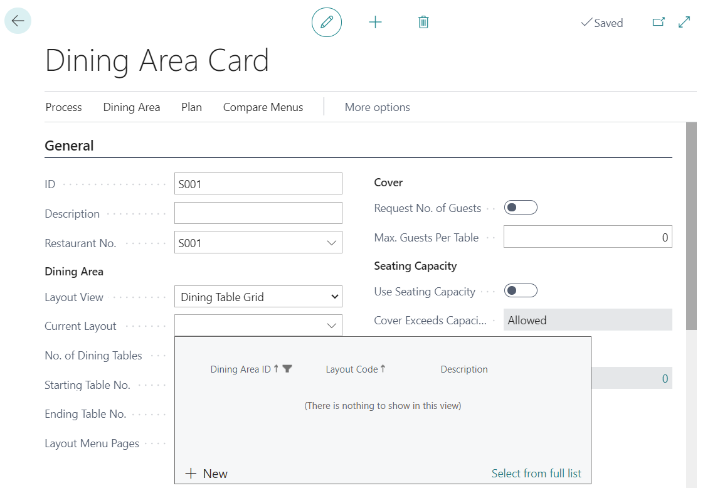715x488 pixels.
Task: Click the trash delete icon
Action: [x=423, y=23]
